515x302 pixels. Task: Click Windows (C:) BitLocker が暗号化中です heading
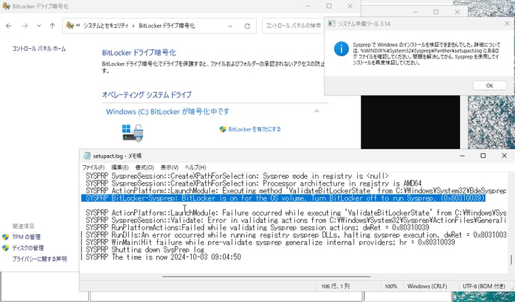coord(167,112)
